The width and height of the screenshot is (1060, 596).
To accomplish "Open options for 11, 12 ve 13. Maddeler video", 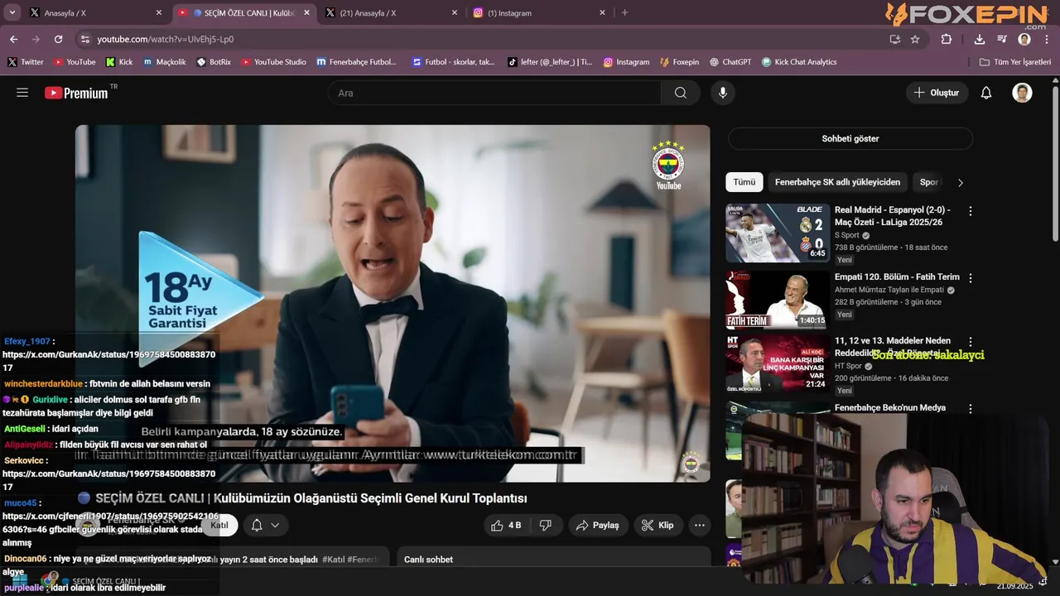I will (971, 342).
